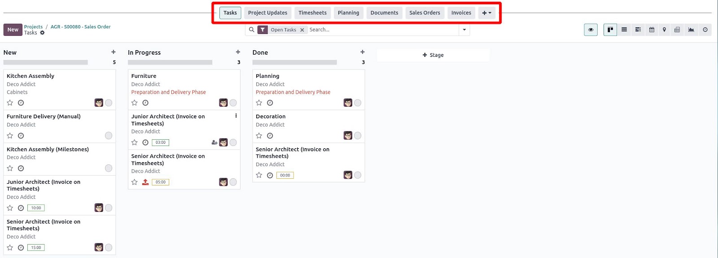
Task: Select the Tasks tab button
Action: click(230, 13)
